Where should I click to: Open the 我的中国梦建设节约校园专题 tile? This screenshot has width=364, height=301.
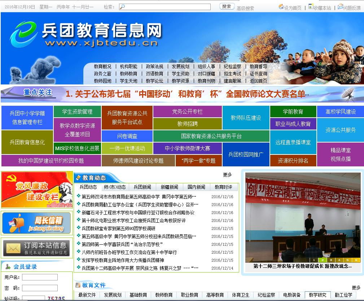(x=51, y=161)
